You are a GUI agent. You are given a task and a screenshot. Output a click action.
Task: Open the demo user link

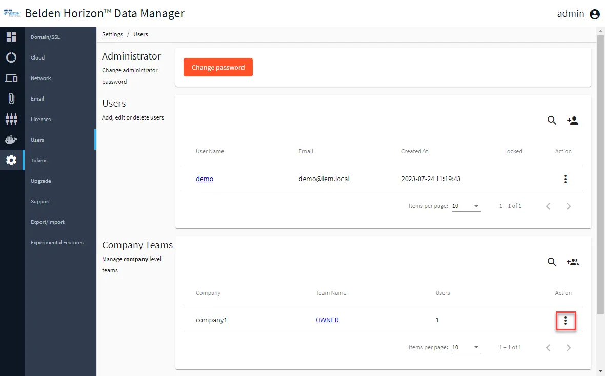205,179
